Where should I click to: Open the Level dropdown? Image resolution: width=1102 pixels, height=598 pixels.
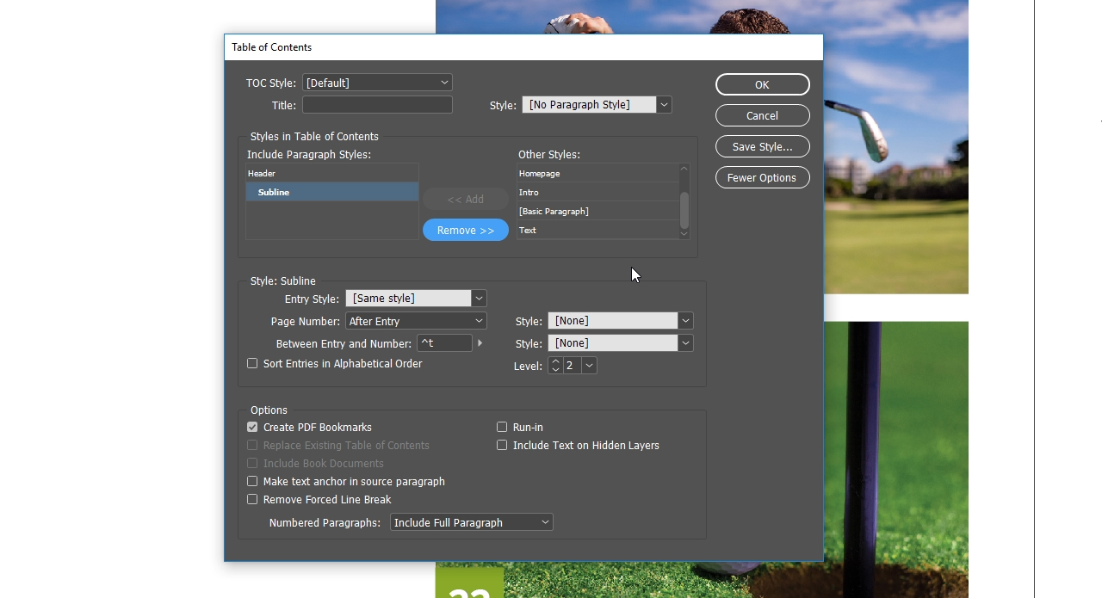[589, 365]
